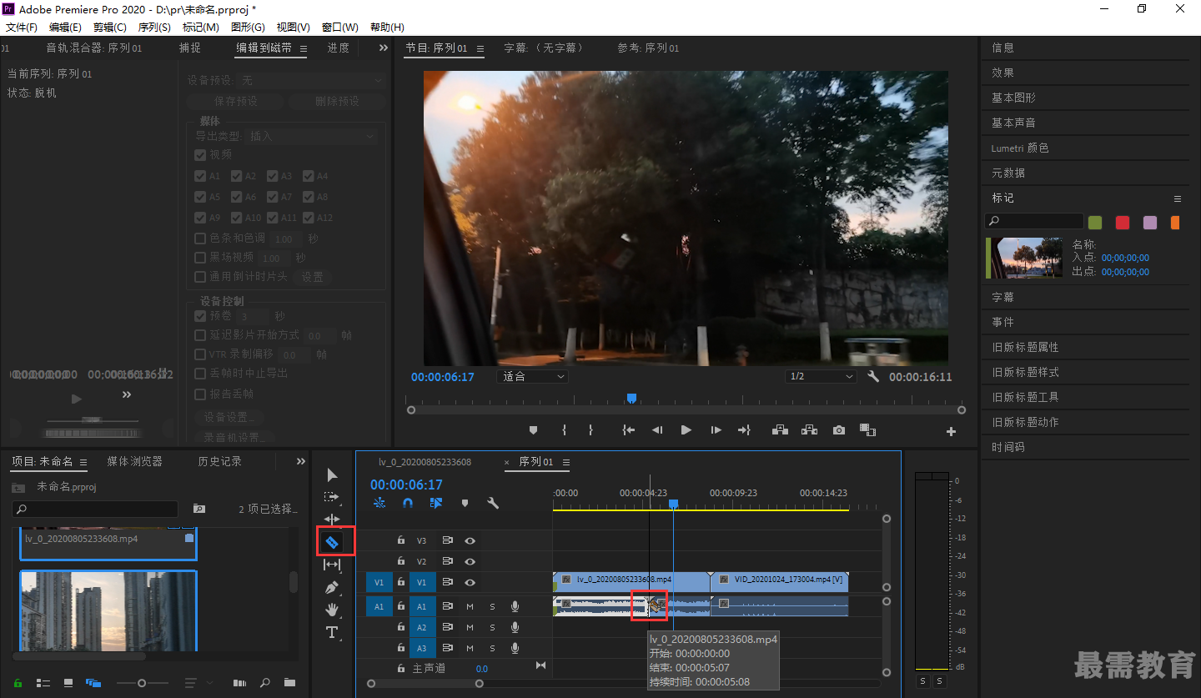Toggle Snap magnet in timeline
The image size is (1201, 698).
click(x=408, y=504)
